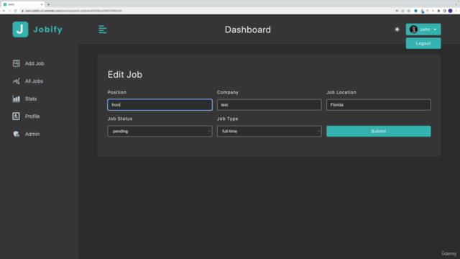Screen dimensions: 460x259
Task: Click the Jobify wordmark text
Action: (48, 29)
